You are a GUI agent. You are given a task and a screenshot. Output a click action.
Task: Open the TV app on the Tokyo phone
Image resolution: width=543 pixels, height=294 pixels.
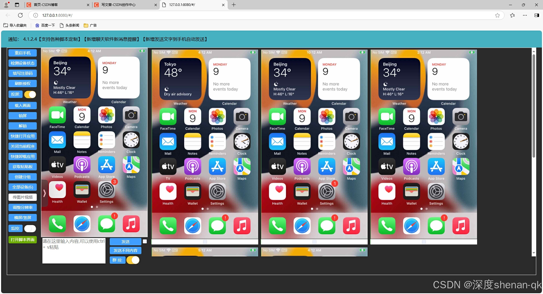click(x=168, y=166)
